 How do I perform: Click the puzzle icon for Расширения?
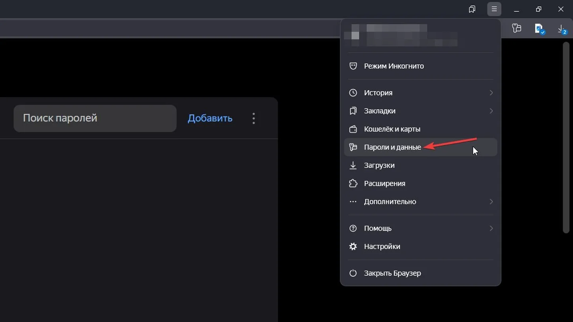coord(353,183)
